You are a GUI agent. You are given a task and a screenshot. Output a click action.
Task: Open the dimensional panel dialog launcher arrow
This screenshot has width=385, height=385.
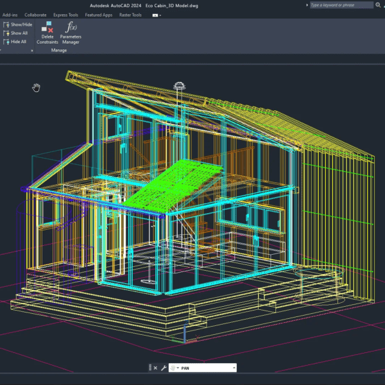click(32, 50)
